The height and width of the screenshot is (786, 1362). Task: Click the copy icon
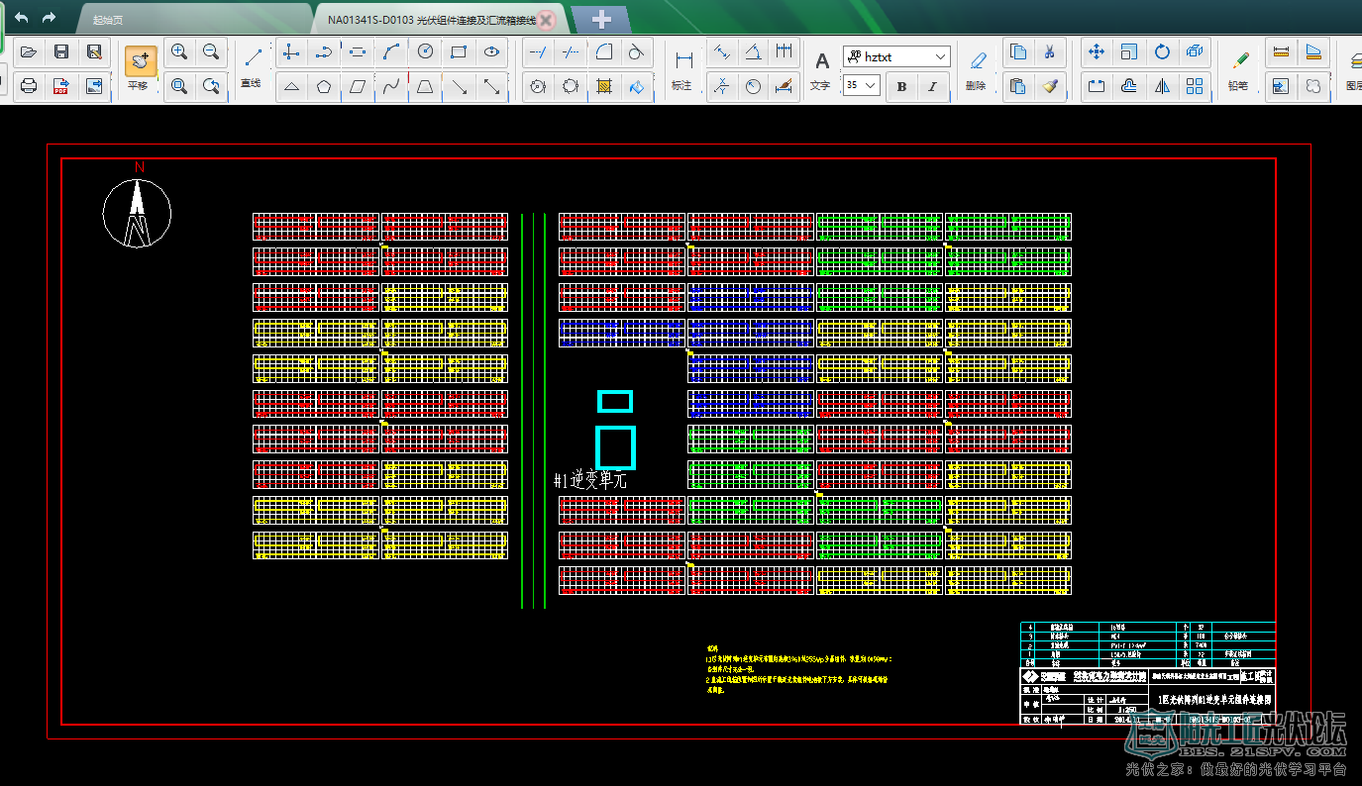click(1017, 51)
